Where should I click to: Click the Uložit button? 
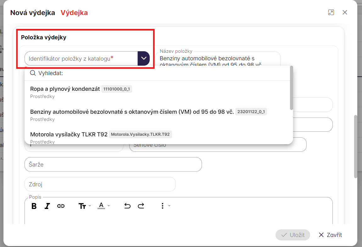(x=292, y=235)
